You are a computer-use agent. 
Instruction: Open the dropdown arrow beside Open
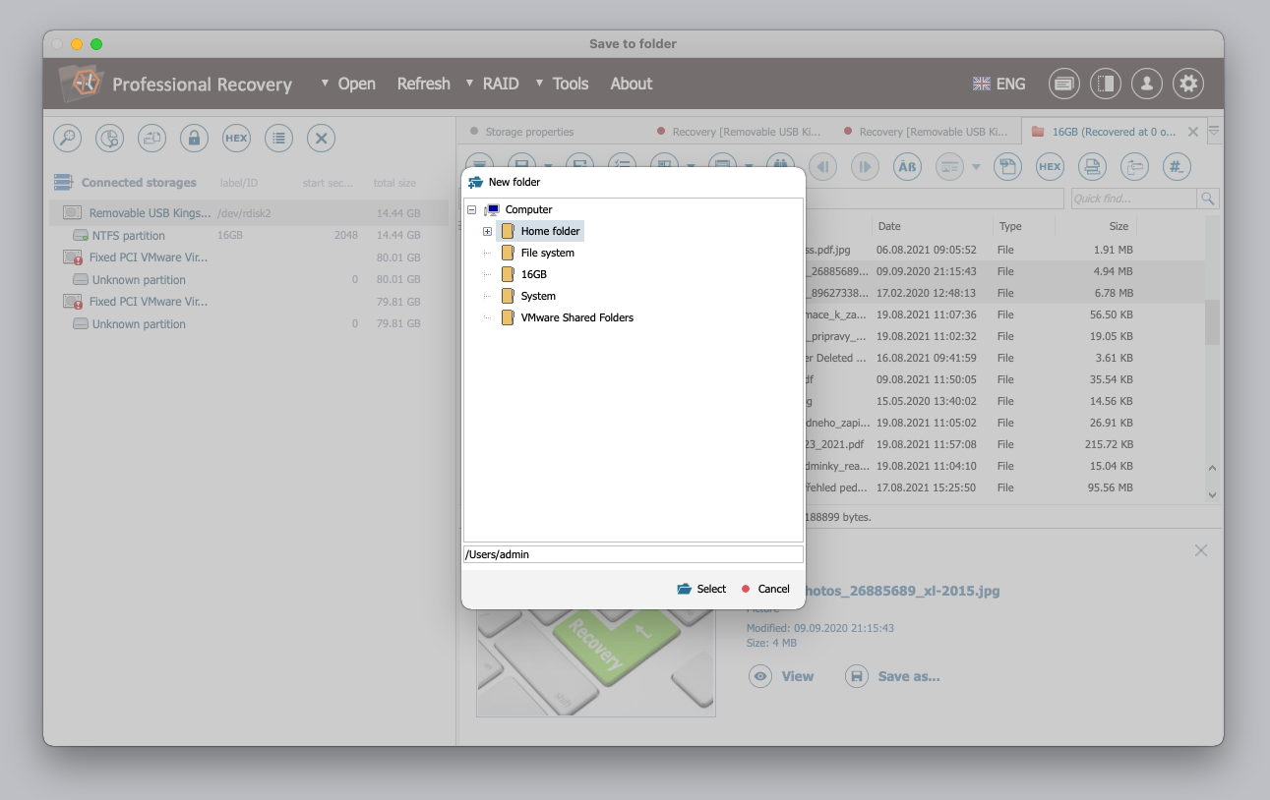tap(325, 84)
